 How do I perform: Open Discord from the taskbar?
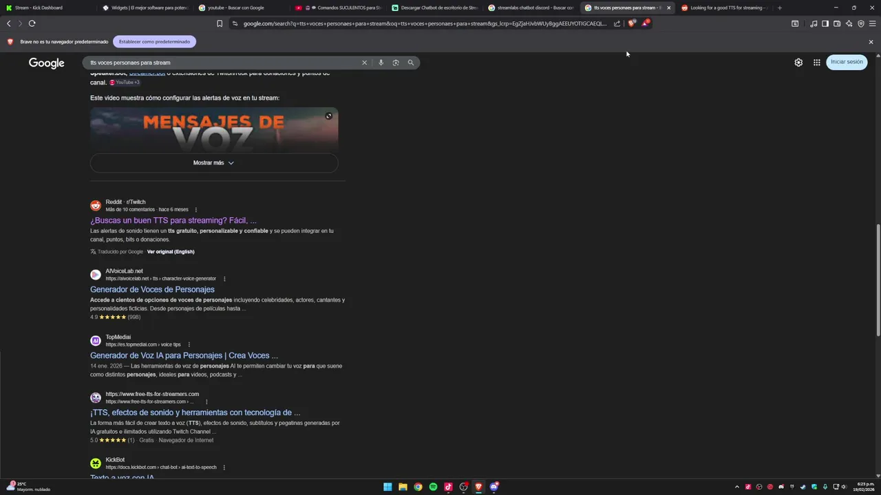[493, 487]
